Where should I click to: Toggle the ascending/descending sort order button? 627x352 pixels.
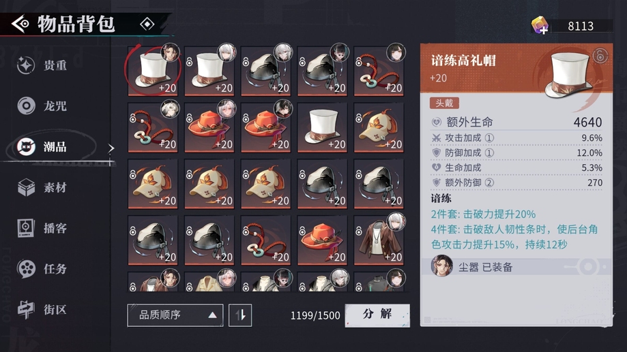(240, 315)
